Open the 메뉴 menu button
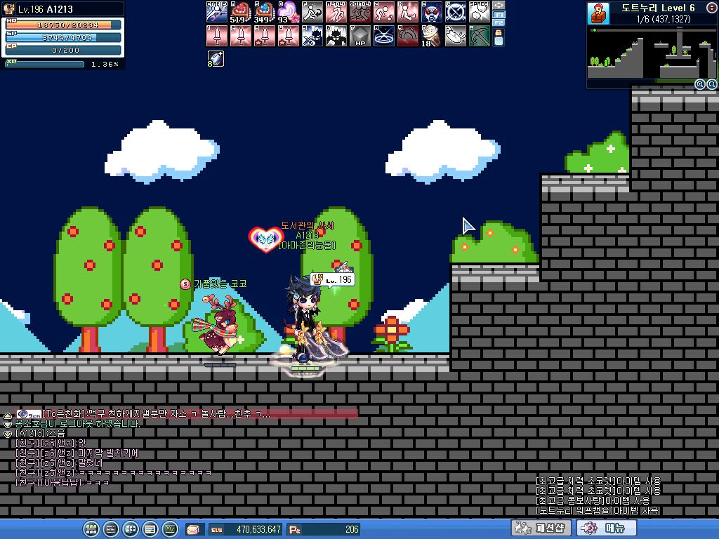Image resolution: width=719 pixels, height=539 pixels. 607,528
